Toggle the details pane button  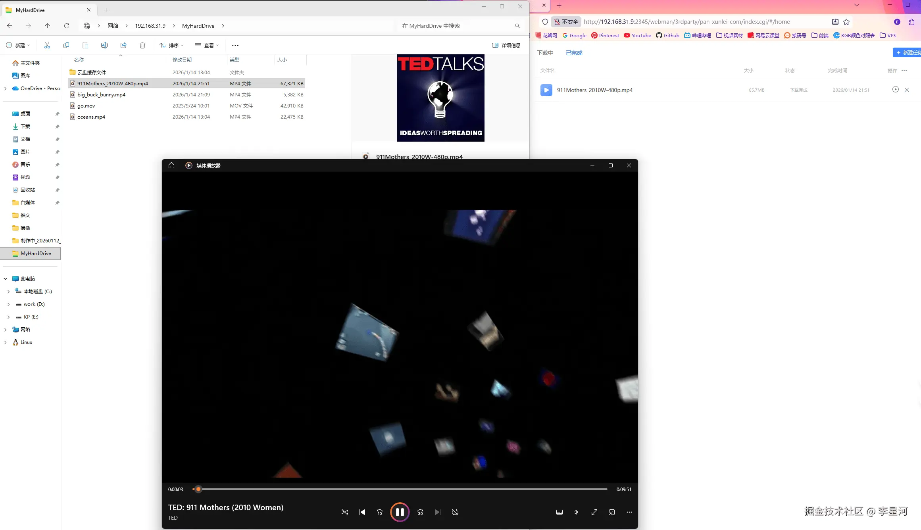(506, 45)
